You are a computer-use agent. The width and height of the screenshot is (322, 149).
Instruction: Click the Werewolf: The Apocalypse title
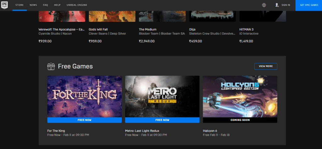pos(62,29)
